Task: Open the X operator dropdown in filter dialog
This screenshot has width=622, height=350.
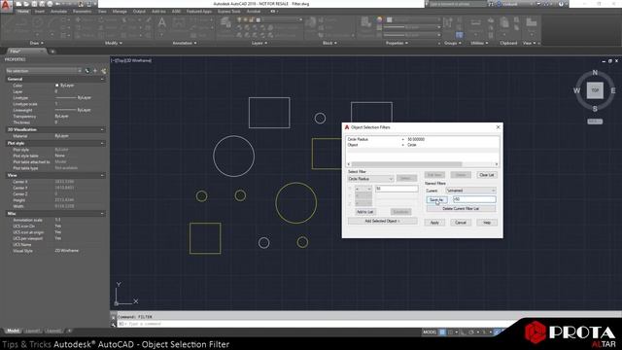Action: tap(363, 189)
